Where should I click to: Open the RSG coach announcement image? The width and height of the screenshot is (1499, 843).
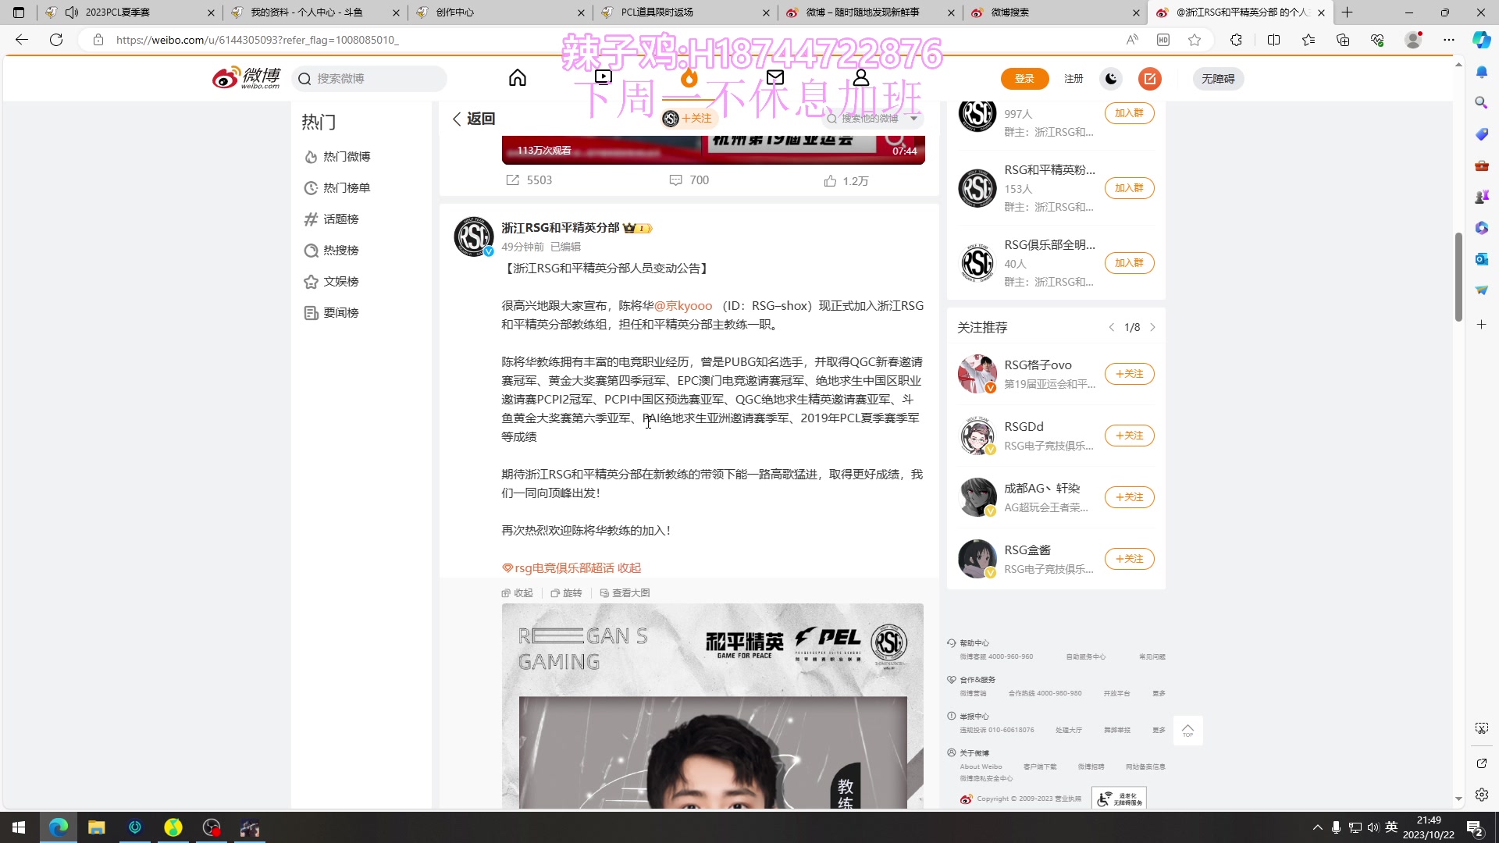[x=712, y=706]
